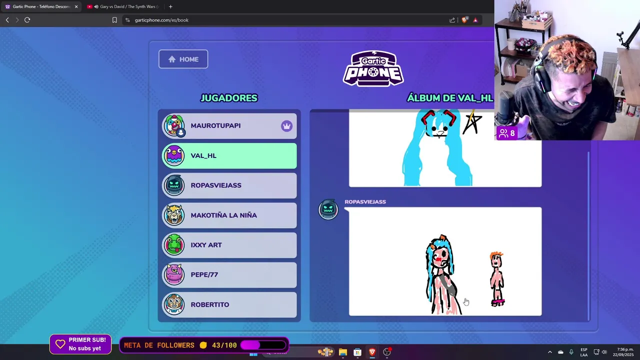Click the address bar URL
The image size is (640, 360).
click(x=161, y=20)
